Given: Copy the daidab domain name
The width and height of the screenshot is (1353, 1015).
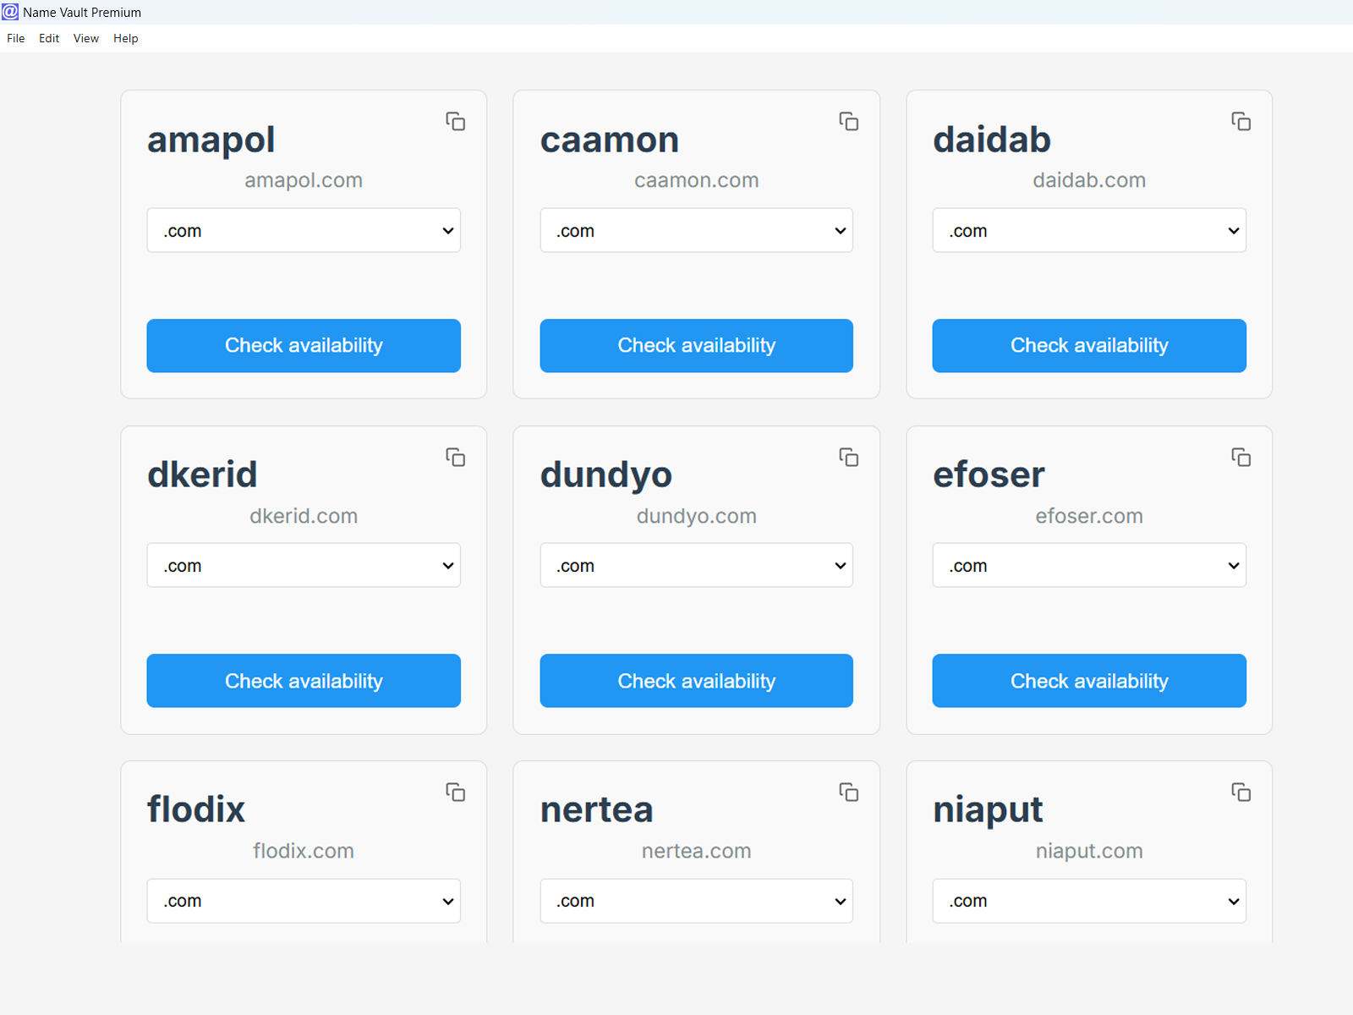Looking at the screenshot, I should coord(1241,122).
